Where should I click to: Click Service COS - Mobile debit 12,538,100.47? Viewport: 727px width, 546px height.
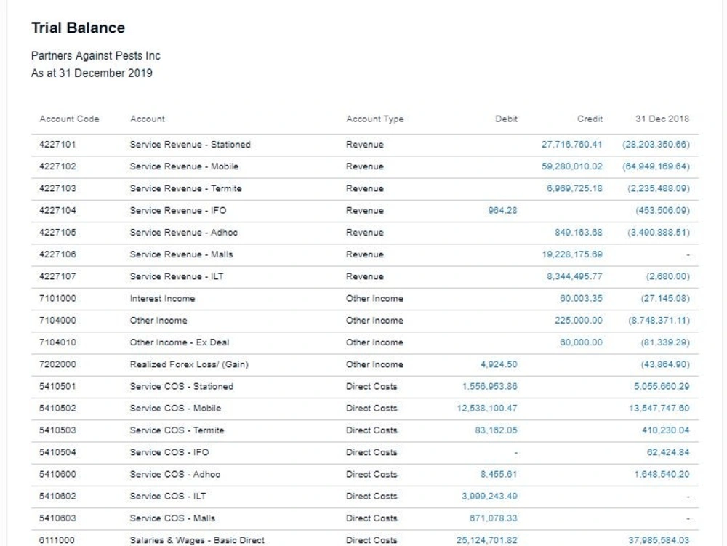pos(487,409)
